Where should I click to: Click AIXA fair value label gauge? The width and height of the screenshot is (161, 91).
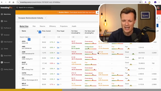[x=91, y=43]
